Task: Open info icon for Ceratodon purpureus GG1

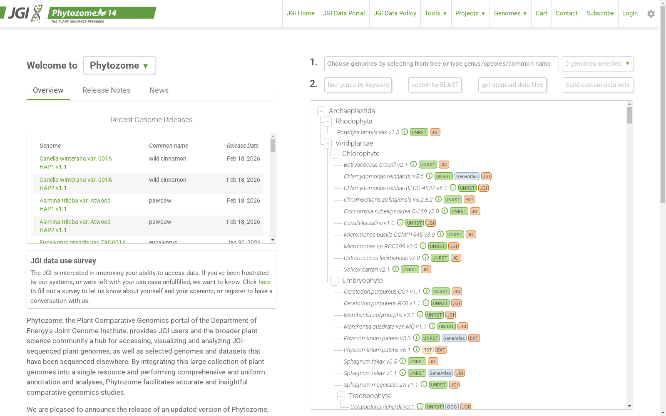Action: pos(426,291)
